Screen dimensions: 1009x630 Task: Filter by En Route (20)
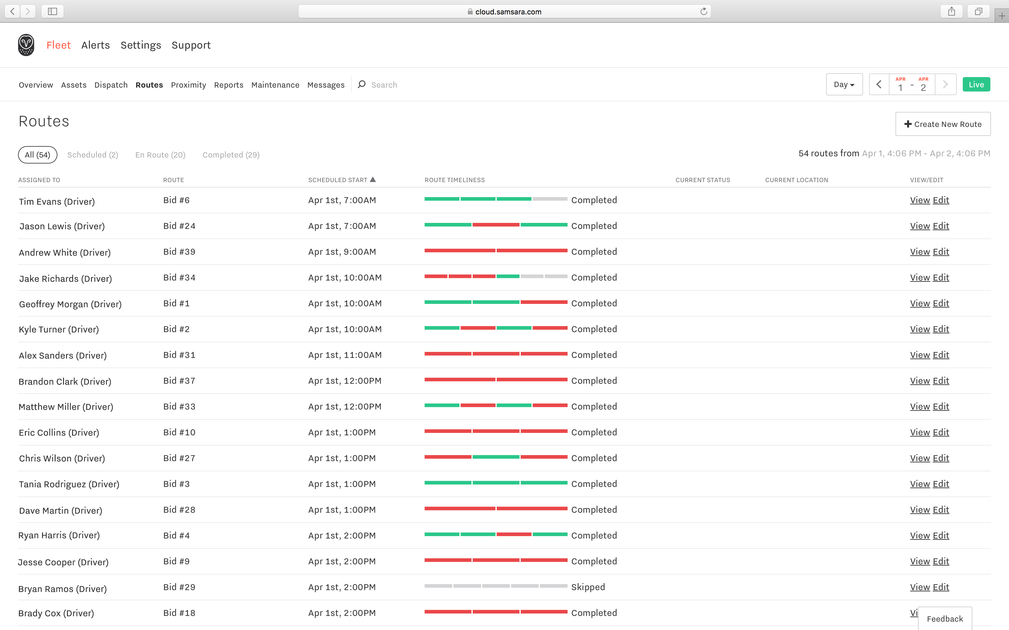[160, 154]
